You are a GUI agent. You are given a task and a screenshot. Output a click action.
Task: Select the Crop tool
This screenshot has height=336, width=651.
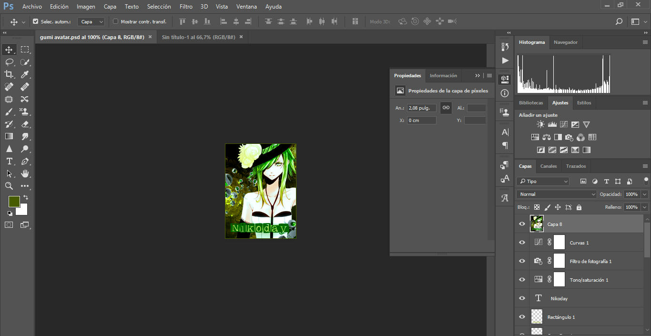(9, 74)
